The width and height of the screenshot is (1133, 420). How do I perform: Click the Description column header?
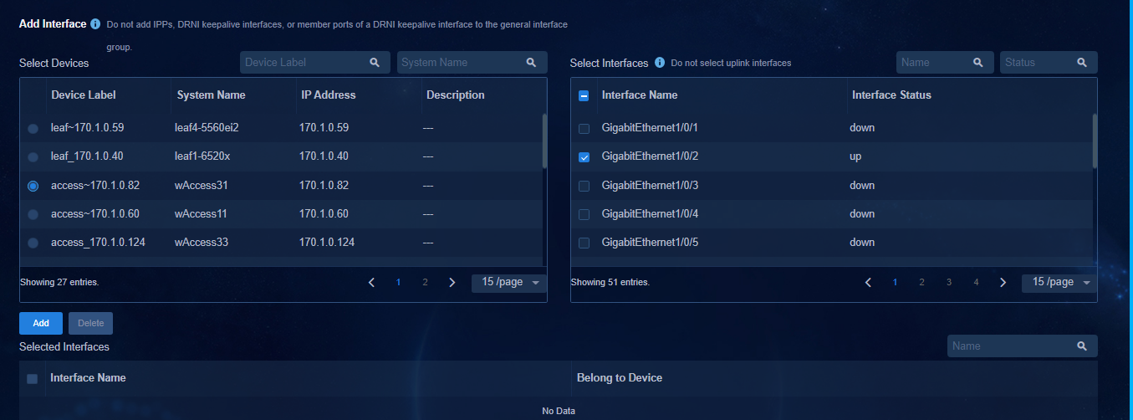click(x=456, y=95)
